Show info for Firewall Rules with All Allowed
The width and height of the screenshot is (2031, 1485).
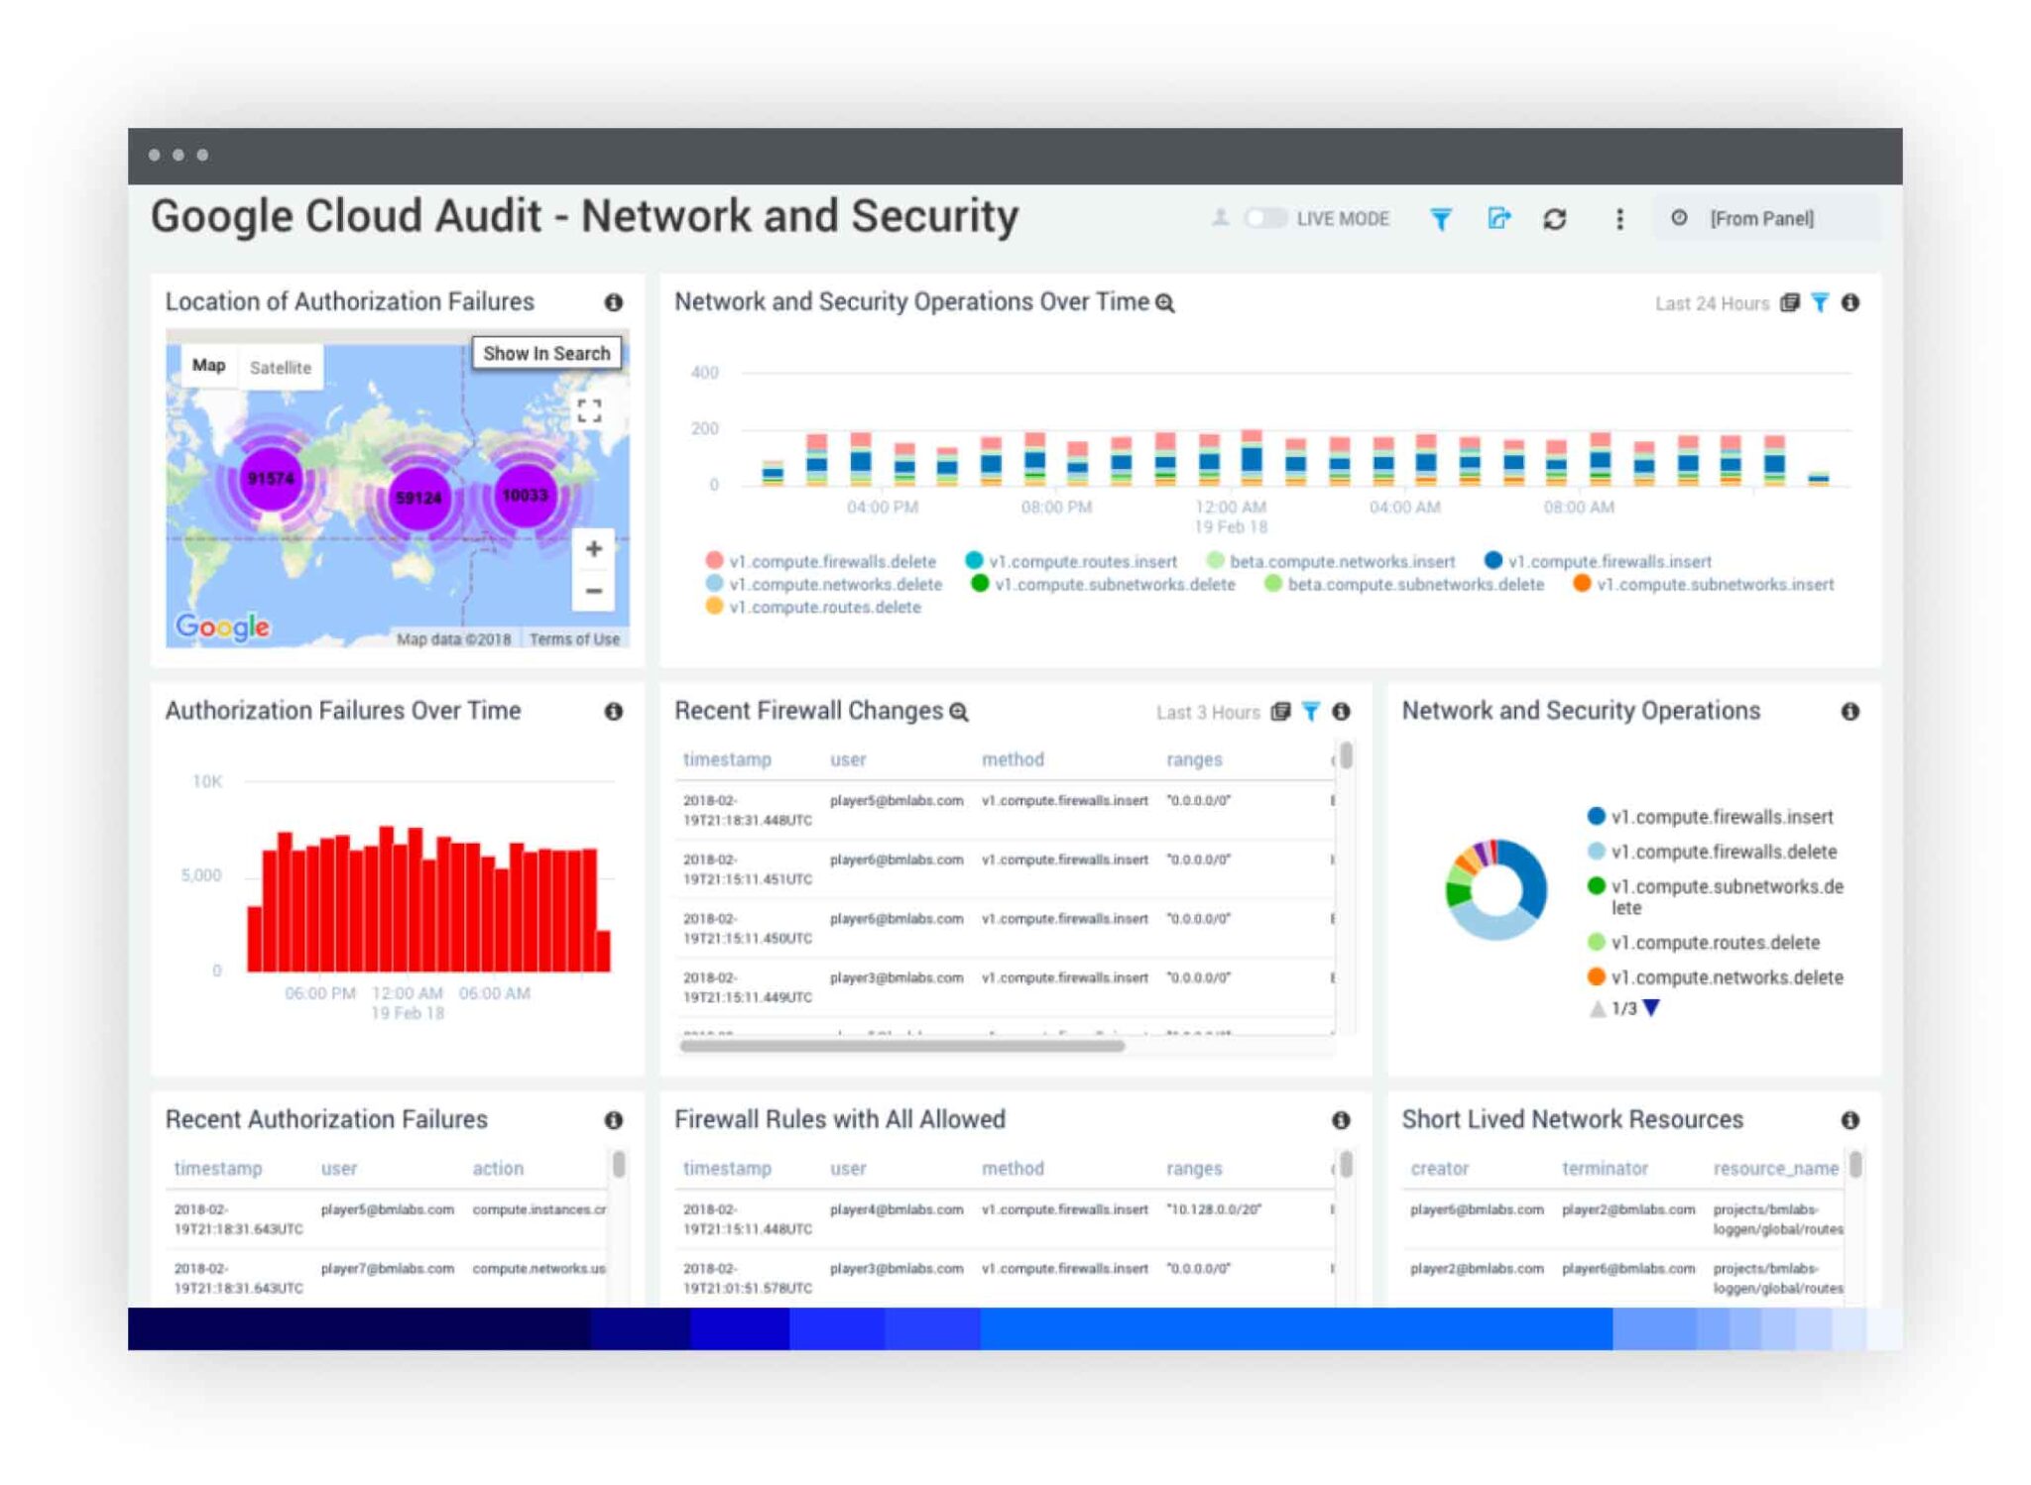[x=1341, y=1120]
